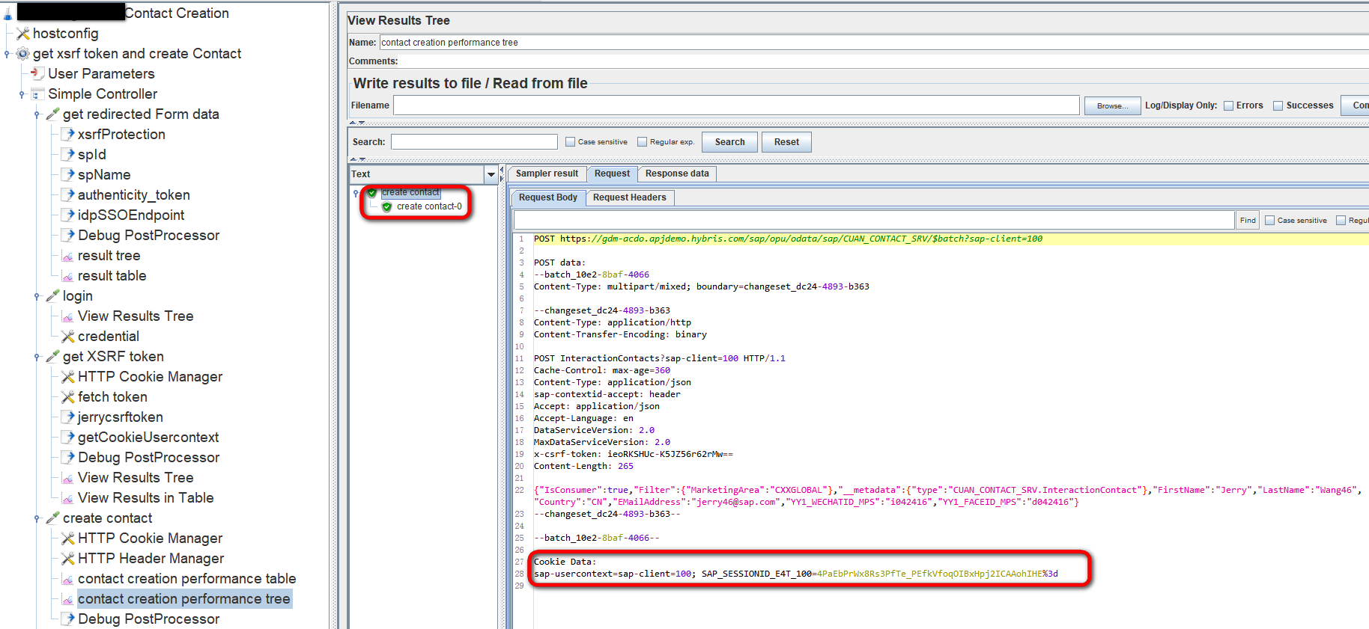Click the thread group gear icon
Image resolution: width=1369 pixels, height=629 pixels.
(x=23, y=54)
